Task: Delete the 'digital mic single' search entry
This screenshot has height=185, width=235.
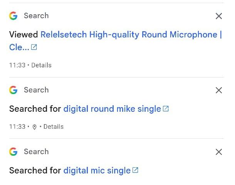Action: click(x=219, y=152)
